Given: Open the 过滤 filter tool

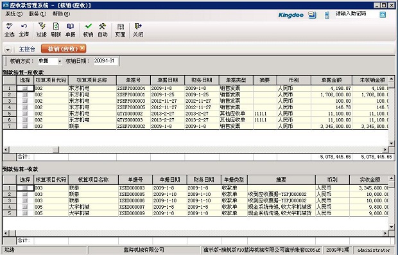Looking at the screenshot, I should pos(42,30).
